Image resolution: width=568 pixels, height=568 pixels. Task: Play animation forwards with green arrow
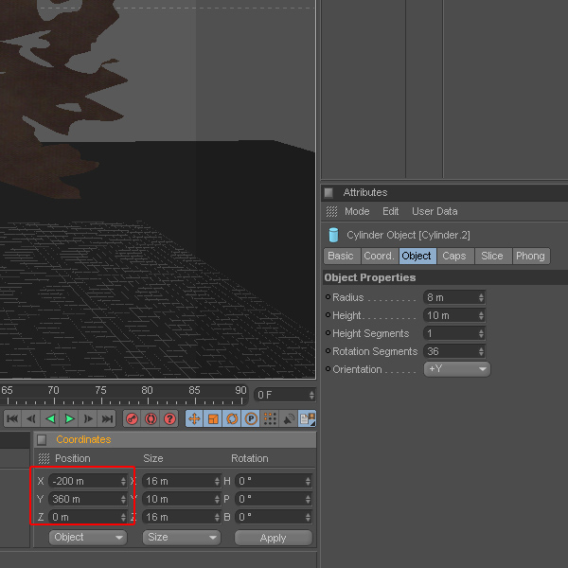[x=69, y=418]
